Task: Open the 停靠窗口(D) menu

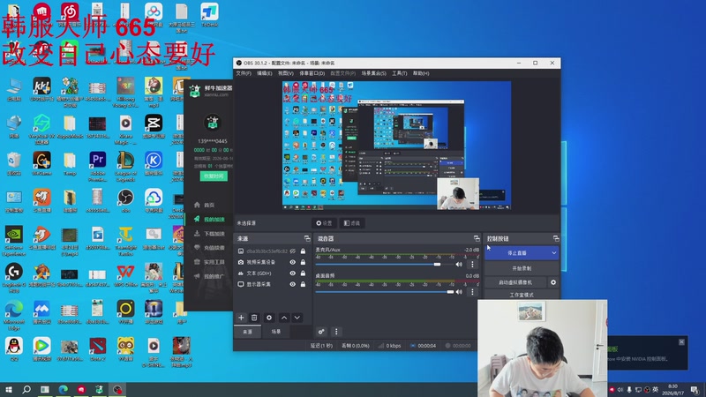Action: (x=312, y=73)
